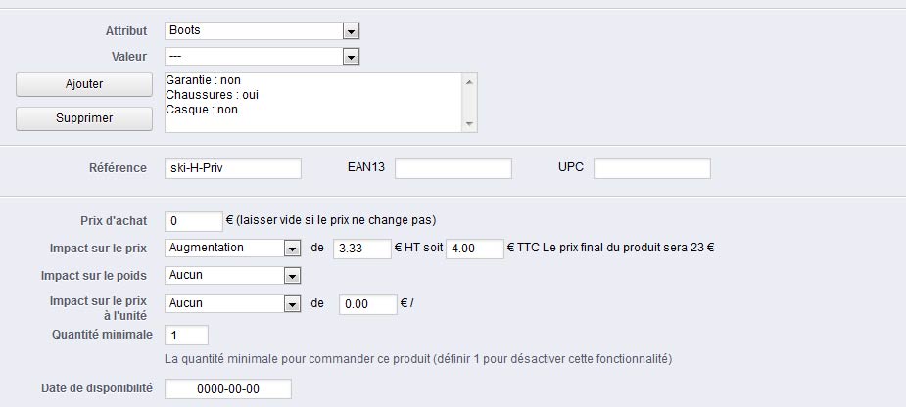This screenshot has height=407, width=906.
Task: Click the attribute list scroll up arrow
Action: point(468,81)
